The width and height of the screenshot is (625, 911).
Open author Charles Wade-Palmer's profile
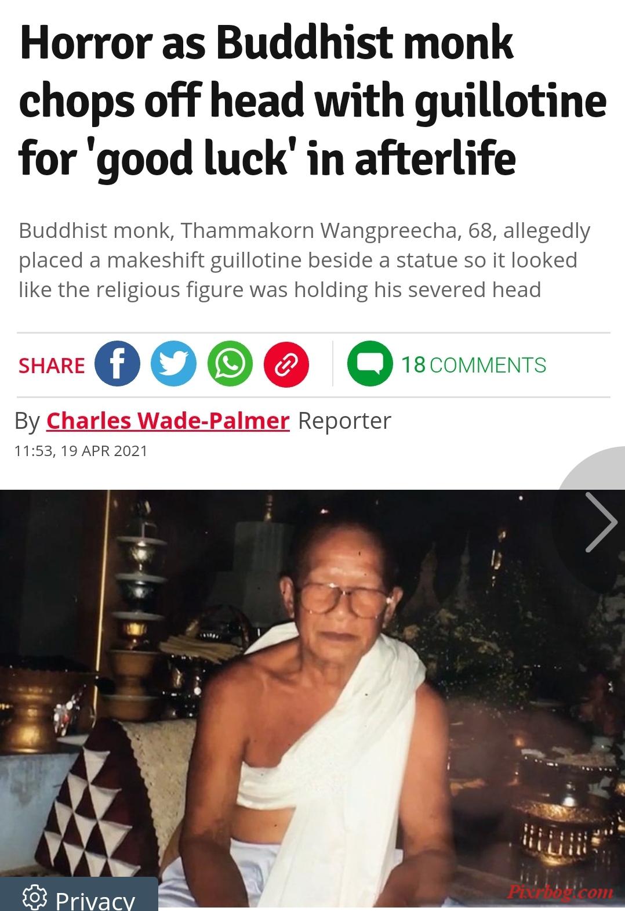point(168,421)
